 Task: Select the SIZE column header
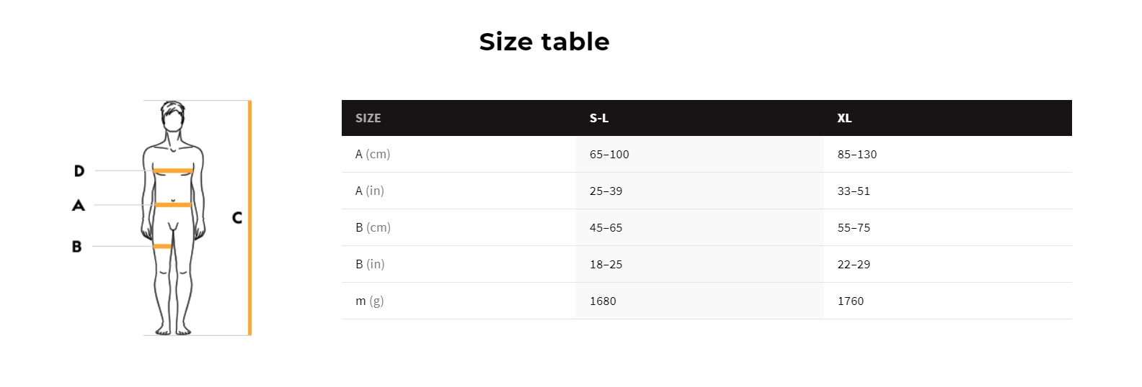[x=368, y=118]
